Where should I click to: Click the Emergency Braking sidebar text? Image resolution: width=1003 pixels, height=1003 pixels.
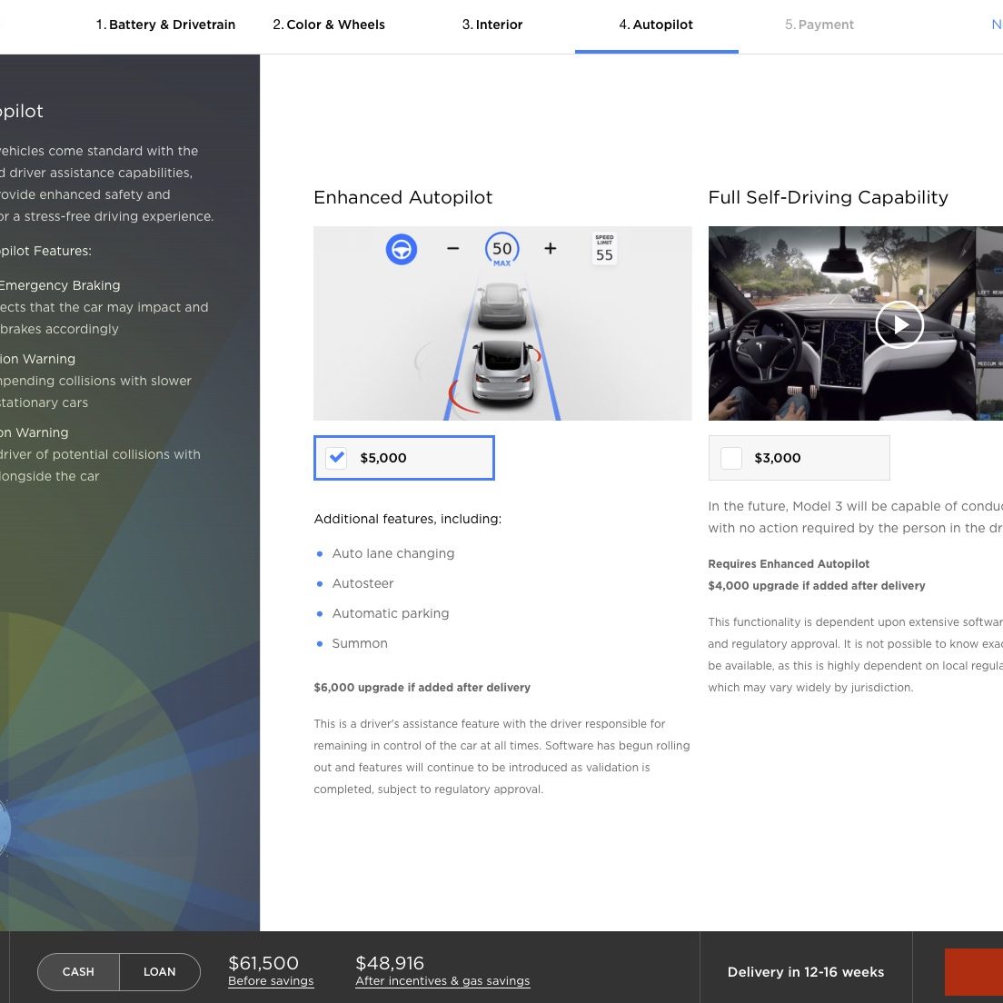point(59,285)
